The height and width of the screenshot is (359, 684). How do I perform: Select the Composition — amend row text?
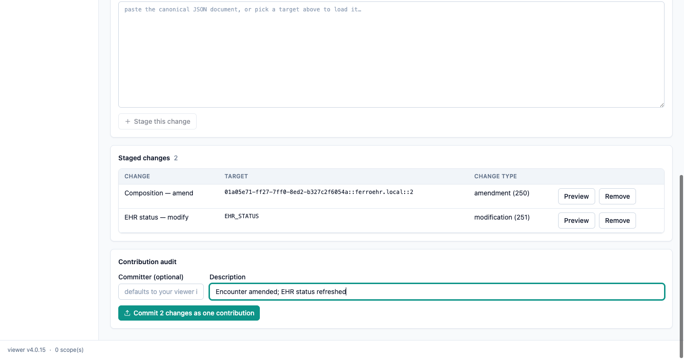click(x=159, y=193)
